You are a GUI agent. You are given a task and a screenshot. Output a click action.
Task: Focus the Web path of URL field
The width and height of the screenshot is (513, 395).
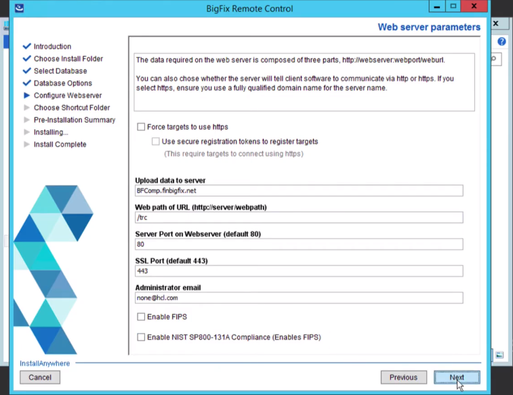coord(299,218)
